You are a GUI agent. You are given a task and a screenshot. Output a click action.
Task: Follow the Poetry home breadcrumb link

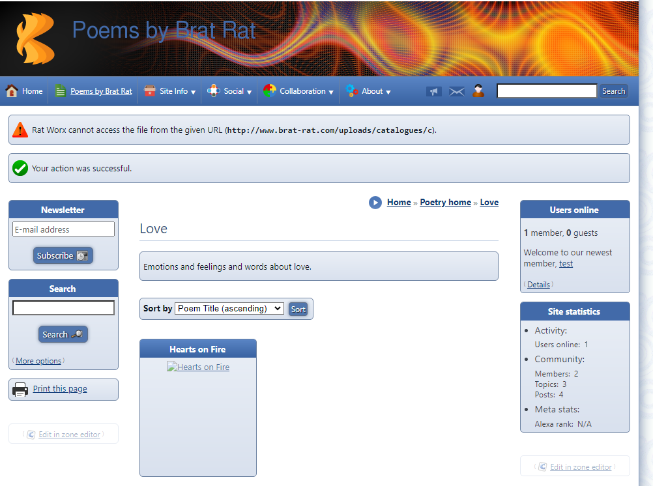pos(445,203)
